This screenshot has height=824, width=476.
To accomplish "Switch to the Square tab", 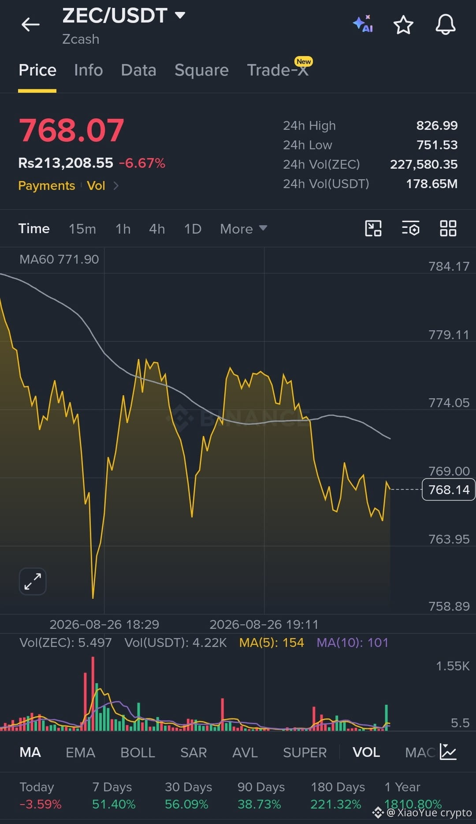I will point(201,70).
